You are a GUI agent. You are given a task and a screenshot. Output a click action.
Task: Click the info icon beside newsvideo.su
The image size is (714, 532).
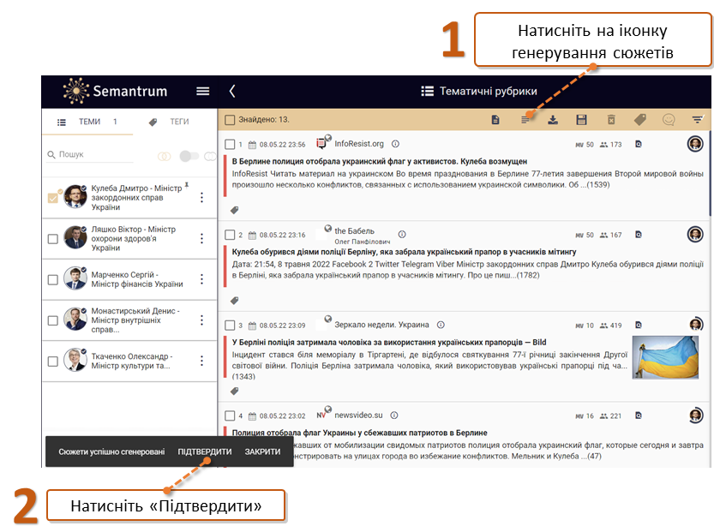pos(394,415)
